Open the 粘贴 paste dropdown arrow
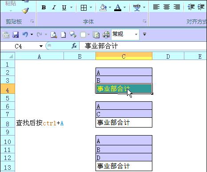Viewport: 207px width, 172px height. pyautogui.click(x=11, y=11)
